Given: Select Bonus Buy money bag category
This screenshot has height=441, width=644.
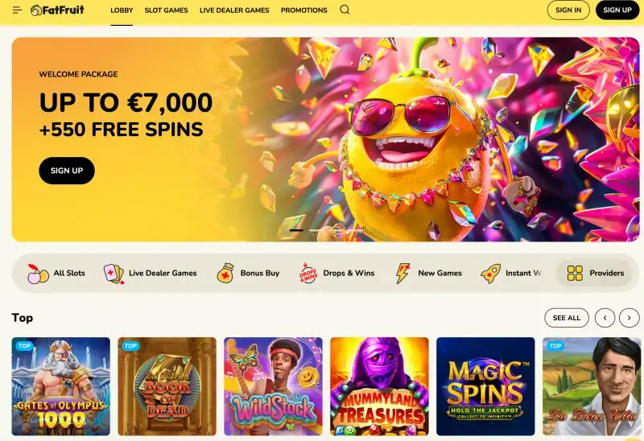Looking at the screenshot, I should coord(248,273).
